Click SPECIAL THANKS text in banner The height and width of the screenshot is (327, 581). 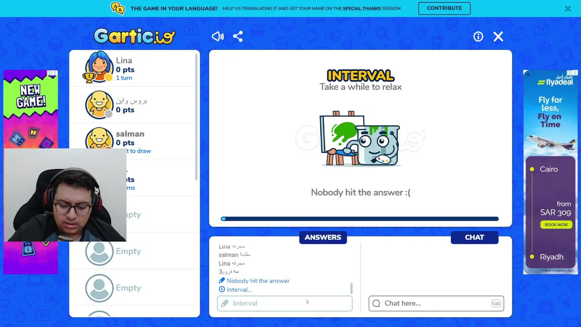[x=362, y=8]
